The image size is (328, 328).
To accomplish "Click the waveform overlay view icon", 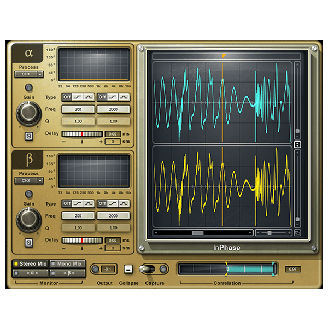I will 297,233.
